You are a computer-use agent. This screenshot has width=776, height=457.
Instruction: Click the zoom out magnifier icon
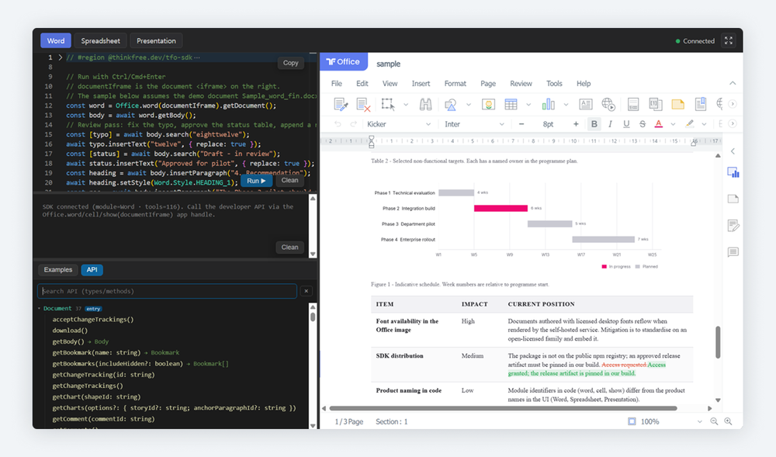click(714, 421)
